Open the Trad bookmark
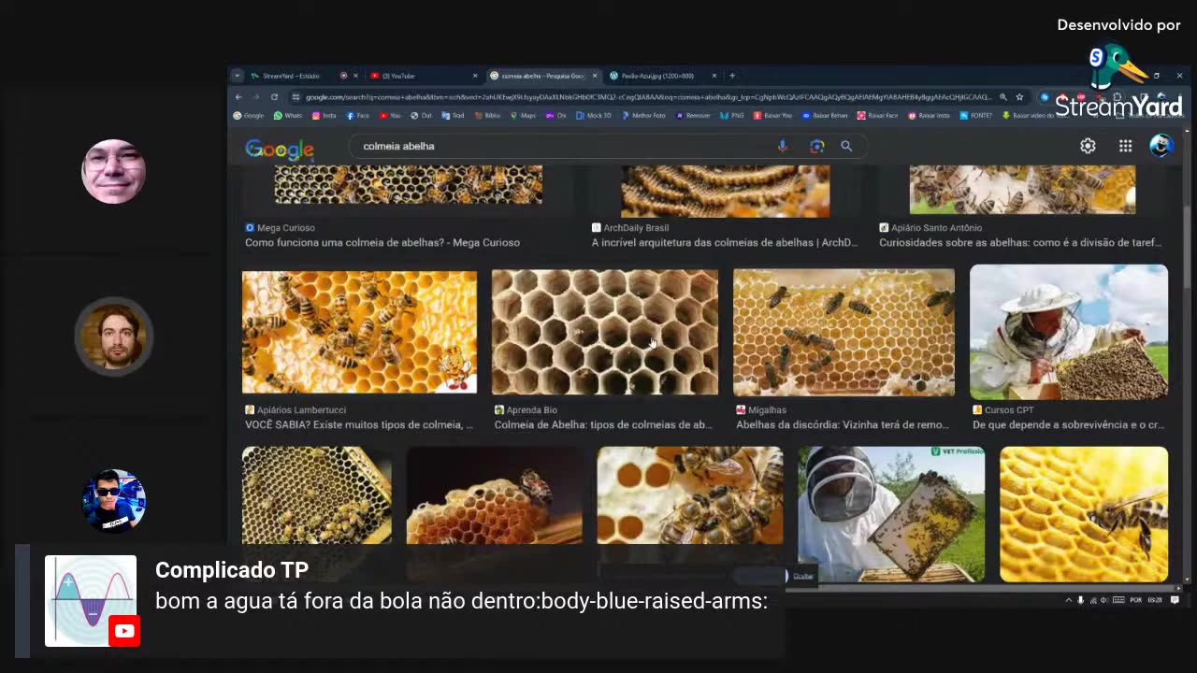Image resolution: width=1197 pixels, height=673 pixels. (453, 116)
